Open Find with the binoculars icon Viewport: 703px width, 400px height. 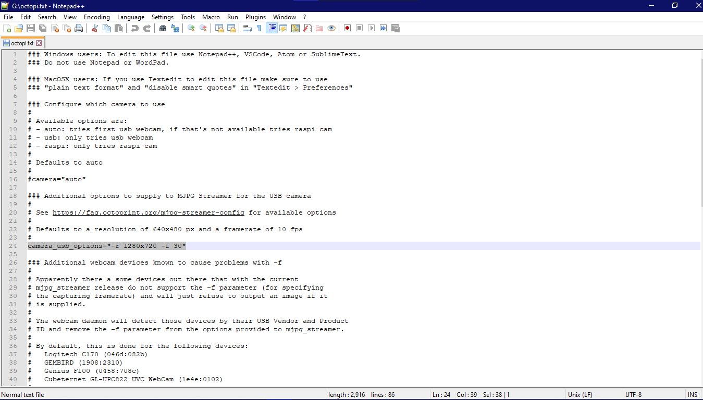(x=163, y=28)
